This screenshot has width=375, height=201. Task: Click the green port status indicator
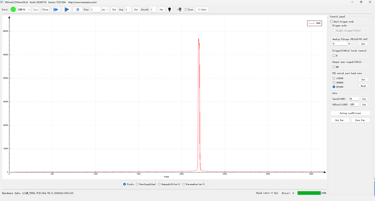pos(13,10)
